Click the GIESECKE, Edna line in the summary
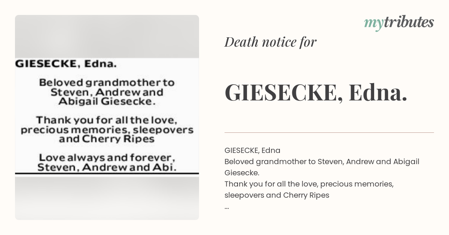Screen dimensions: 449x235 point(253,150)
